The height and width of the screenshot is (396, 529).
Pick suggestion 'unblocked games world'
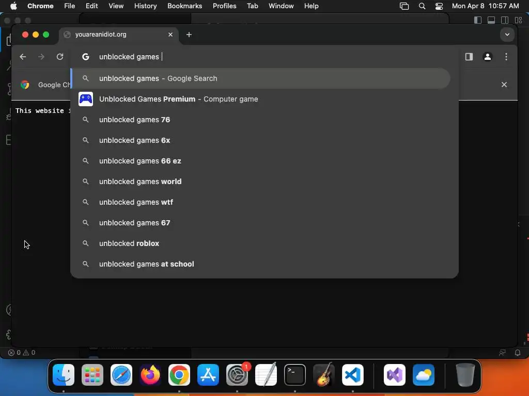click(x=260, y=181)
